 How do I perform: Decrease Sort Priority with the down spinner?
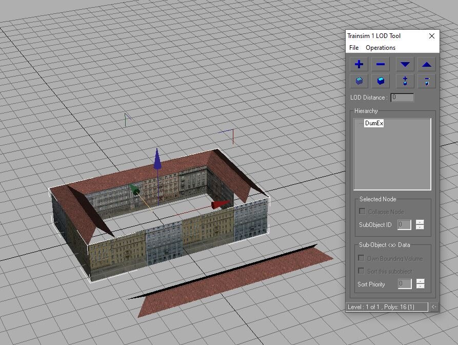coord(421,286)
